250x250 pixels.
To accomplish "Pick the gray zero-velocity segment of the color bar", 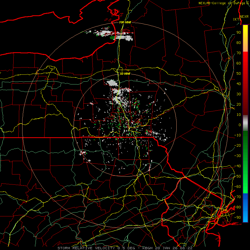I will coord(245,123).
